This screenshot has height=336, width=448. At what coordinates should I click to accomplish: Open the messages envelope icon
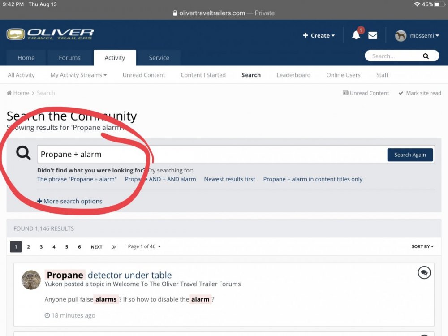tap(373, 35)
